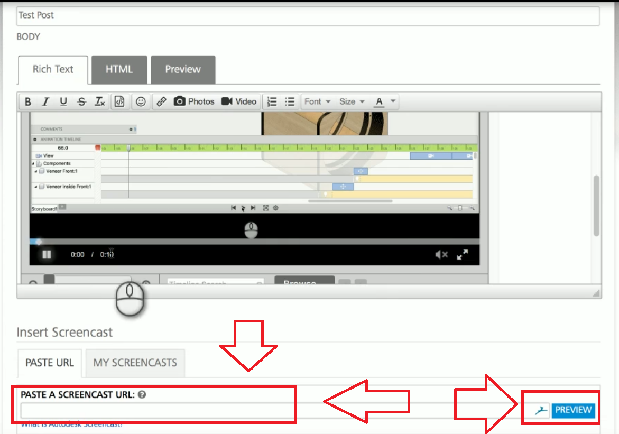The image size is (619, 434).
Task: Remove text formatting with Tx icon
Action: (100, 102)
